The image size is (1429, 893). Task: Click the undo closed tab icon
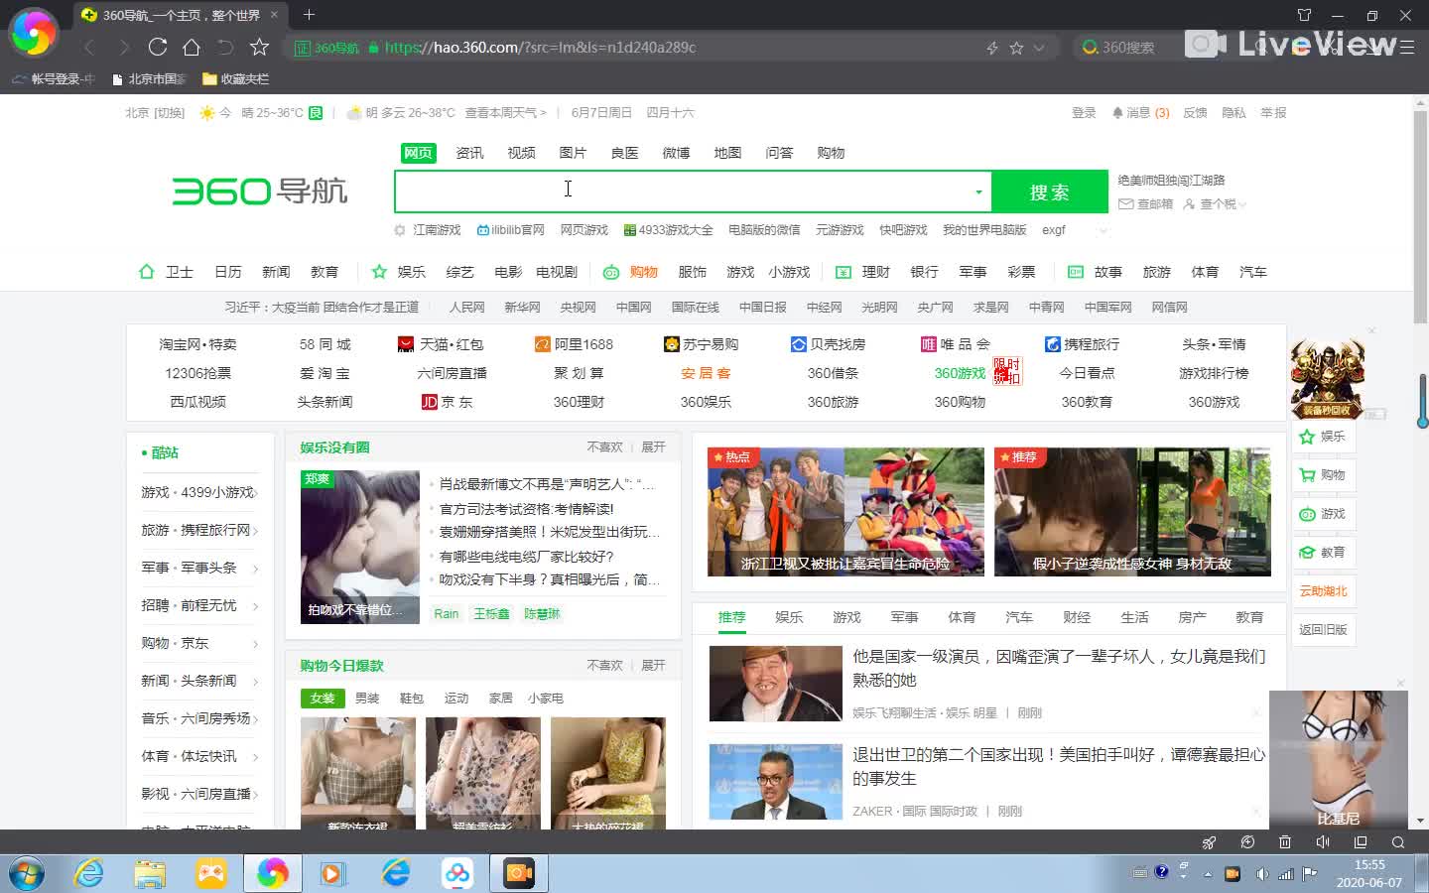tap(225, 47)
